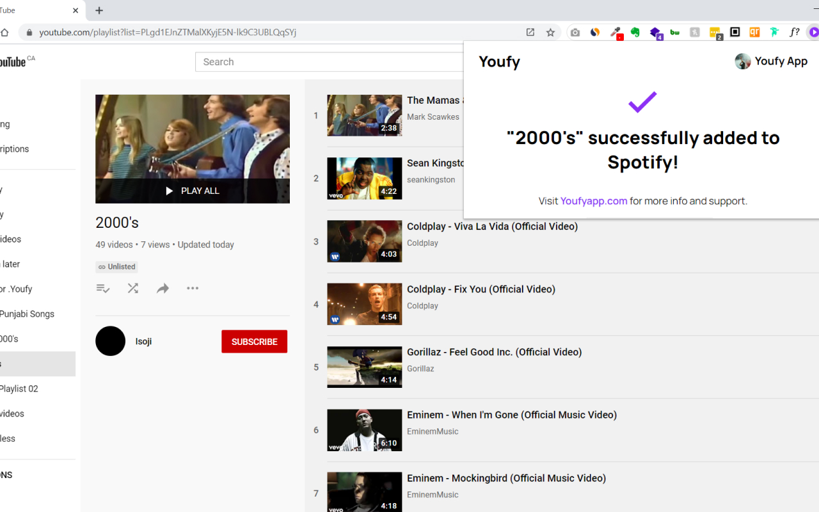Play Eminem - Mockingbird video title
Viewport: 819px width, 512px height.
coord(507,478)
